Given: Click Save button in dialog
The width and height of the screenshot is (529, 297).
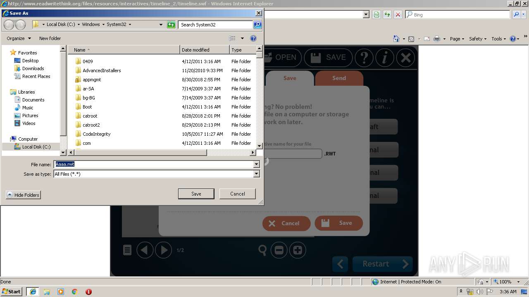Looking at the screenshot, I should point(196,194).
